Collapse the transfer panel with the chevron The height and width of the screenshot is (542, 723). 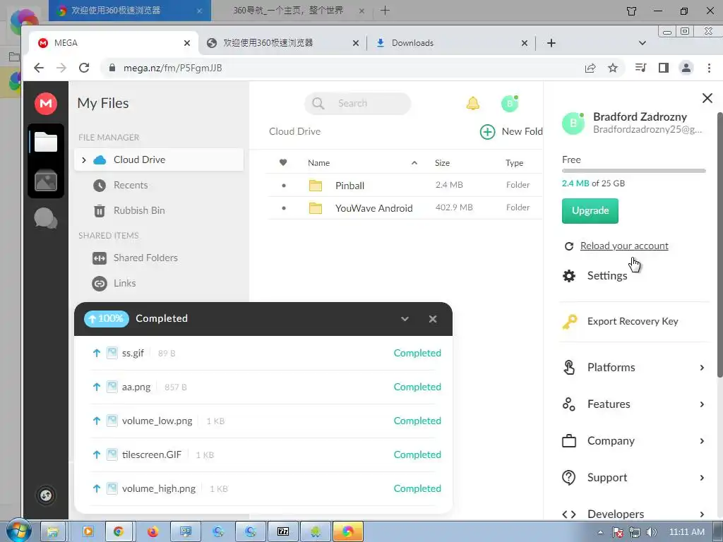tap(405, 319)
